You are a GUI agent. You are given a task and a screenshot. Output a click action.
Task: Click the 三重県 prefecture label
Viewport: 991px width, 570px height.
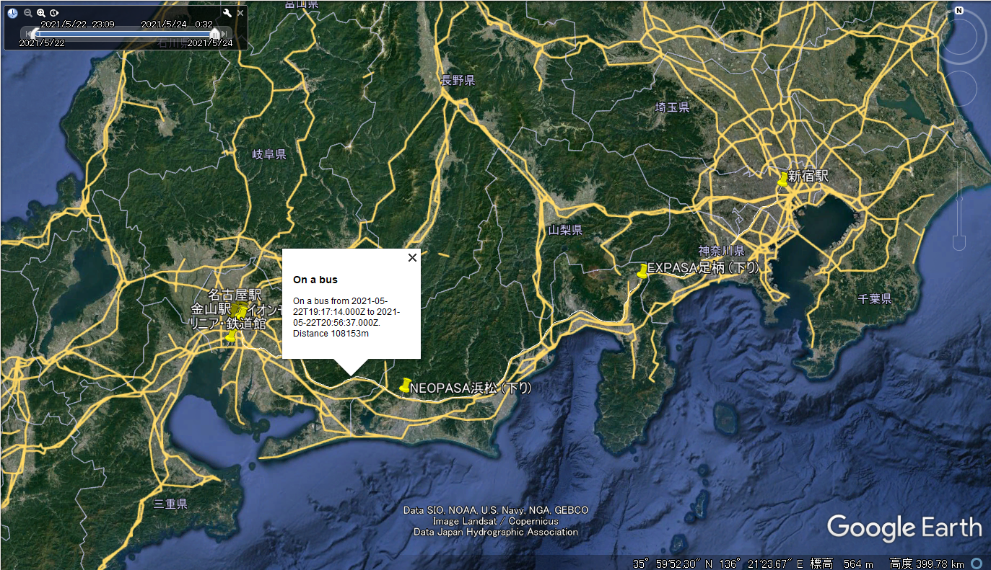coord(171,504)
